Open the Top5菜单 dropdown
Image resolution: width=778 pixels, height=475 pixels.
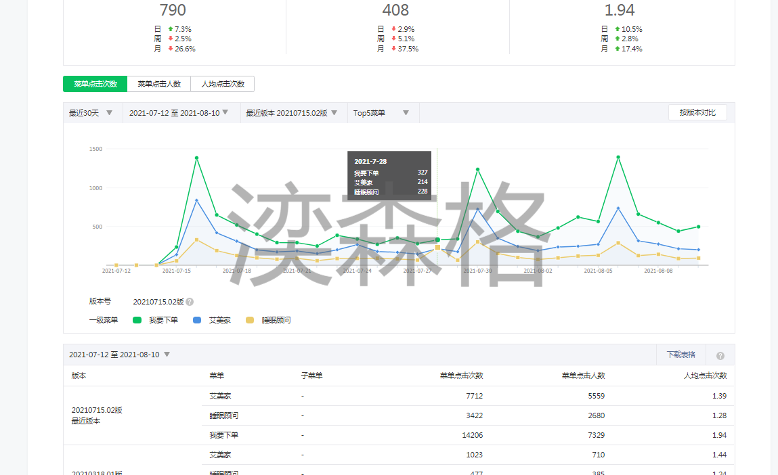click(381, 113)
